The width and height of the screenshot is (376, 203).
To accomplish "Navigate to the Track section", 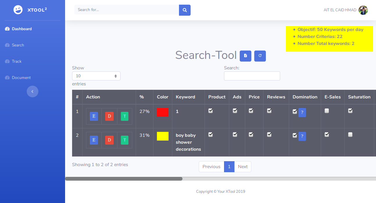I will 17,61.
